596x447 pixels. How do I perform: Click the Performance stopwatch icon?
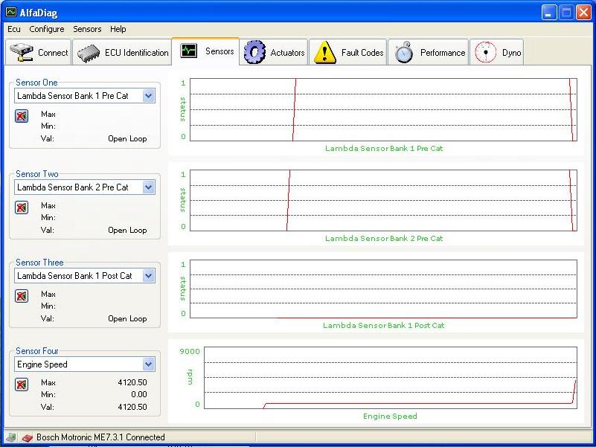pos(404,53)
